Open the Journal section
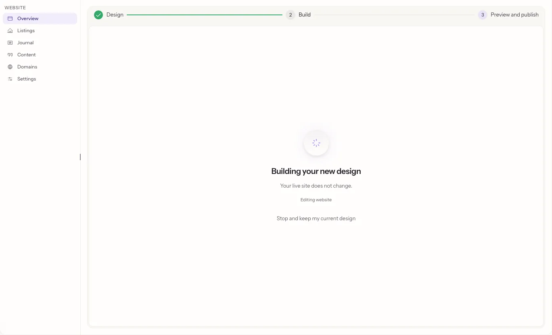The width and height of the screenshot is (552, 335). click(40, 43)
